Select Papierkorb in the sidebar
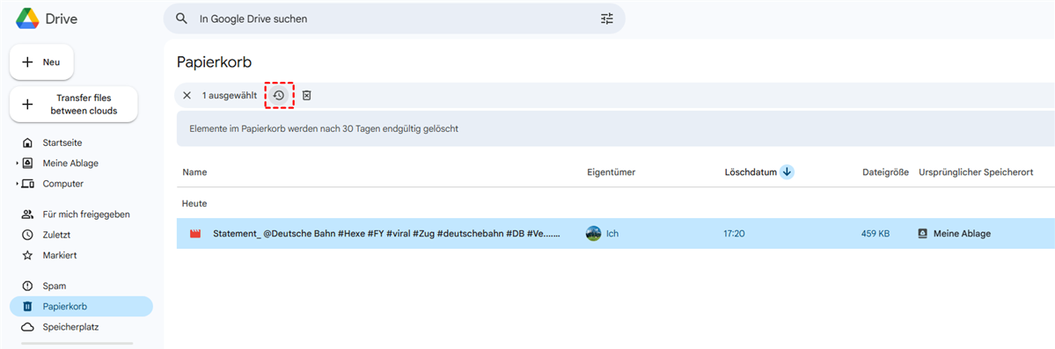The width and height of the screenshot is (1055, 349). point(82,307)
